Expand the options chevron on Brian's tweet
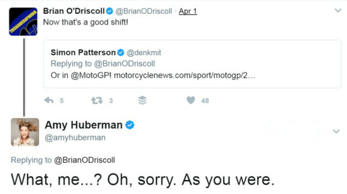 point(338,10)
